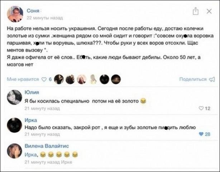Open Вилена Валайтис profile link

47,146
